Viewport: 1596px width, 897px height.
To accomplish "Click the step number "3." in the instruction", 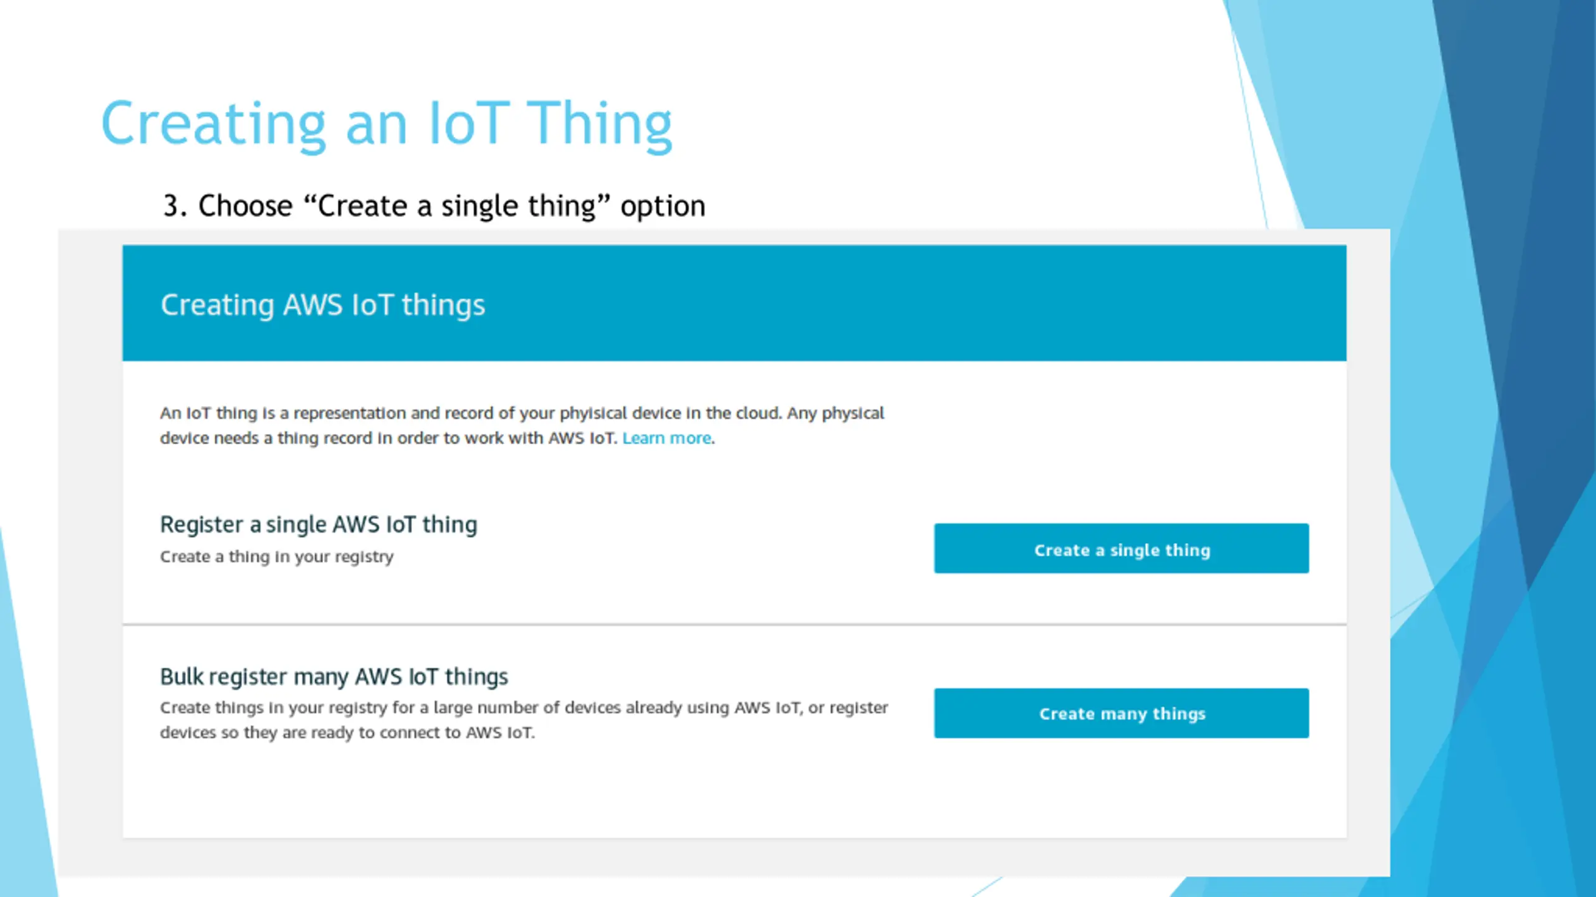I will pyautogui.click(x=175, y=206).
